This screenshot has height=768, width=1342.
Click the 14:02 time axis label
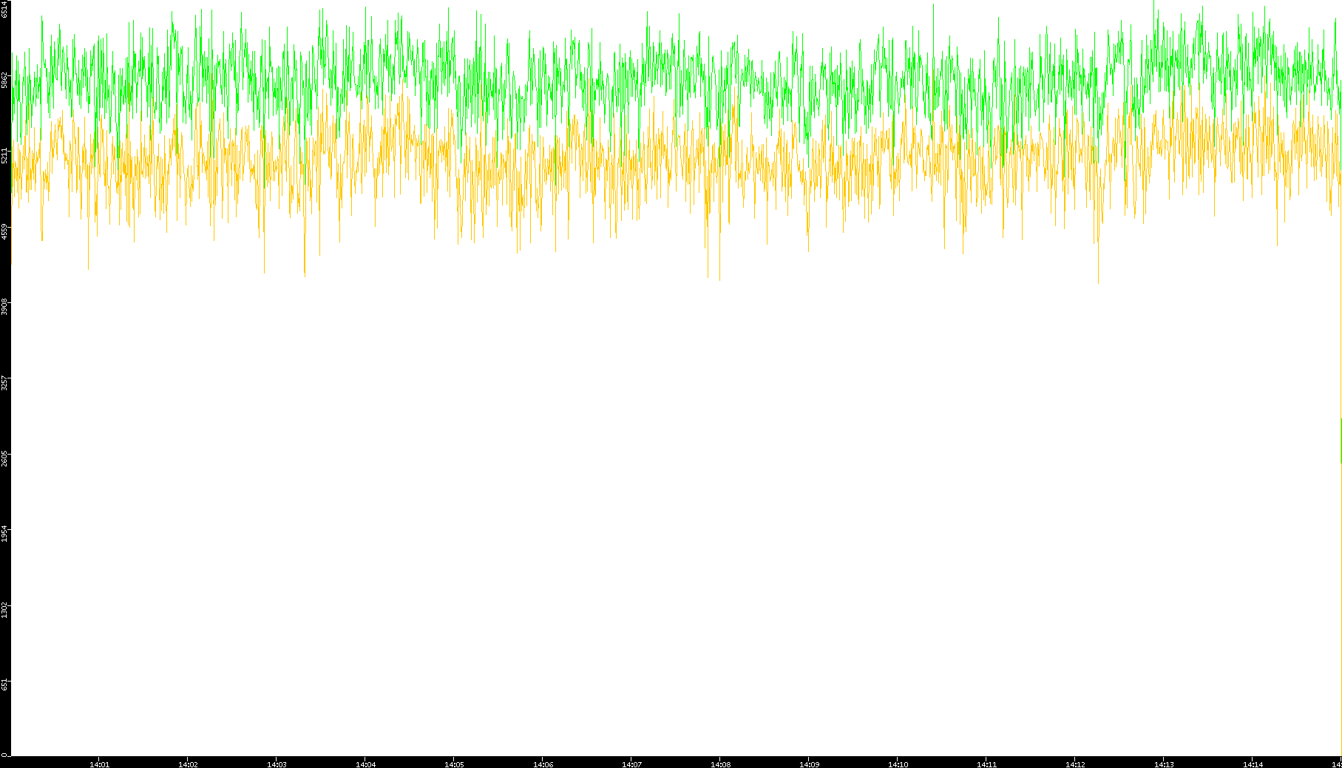[188, 764]
